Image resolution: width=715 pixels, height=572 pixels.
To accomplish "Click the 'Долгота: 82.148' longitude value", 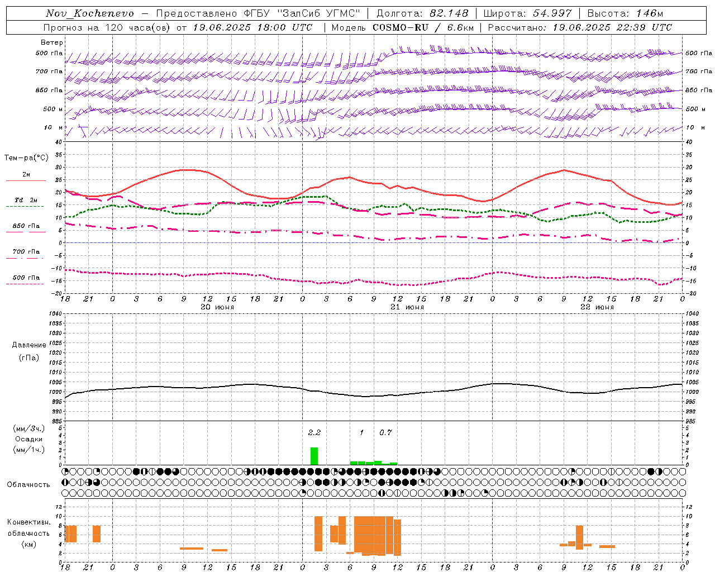I will coord(423,13).
